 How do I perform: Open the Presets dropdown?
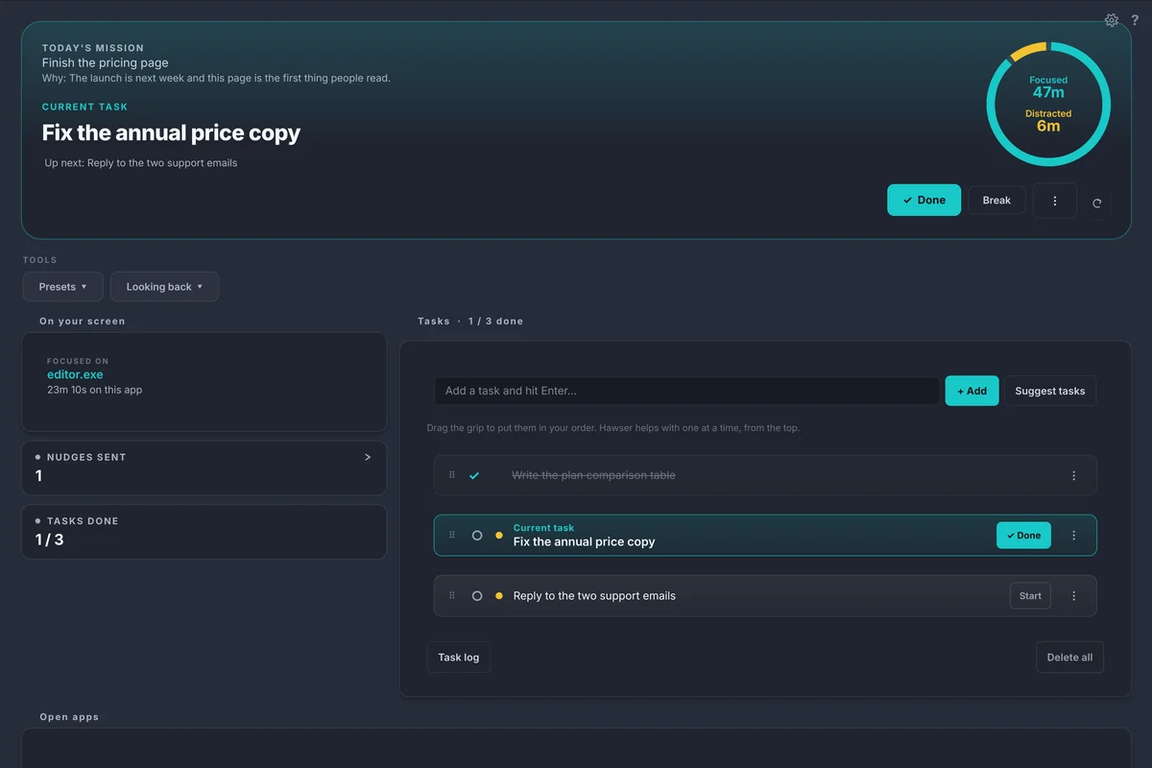(62, 286)
